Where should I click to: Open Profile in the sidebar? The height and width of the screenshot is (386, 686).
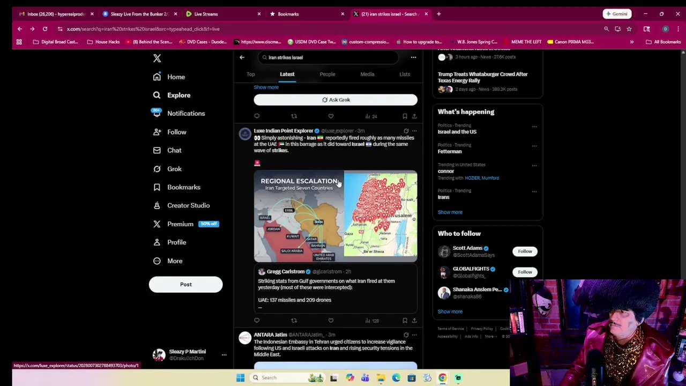coord(169,242)
